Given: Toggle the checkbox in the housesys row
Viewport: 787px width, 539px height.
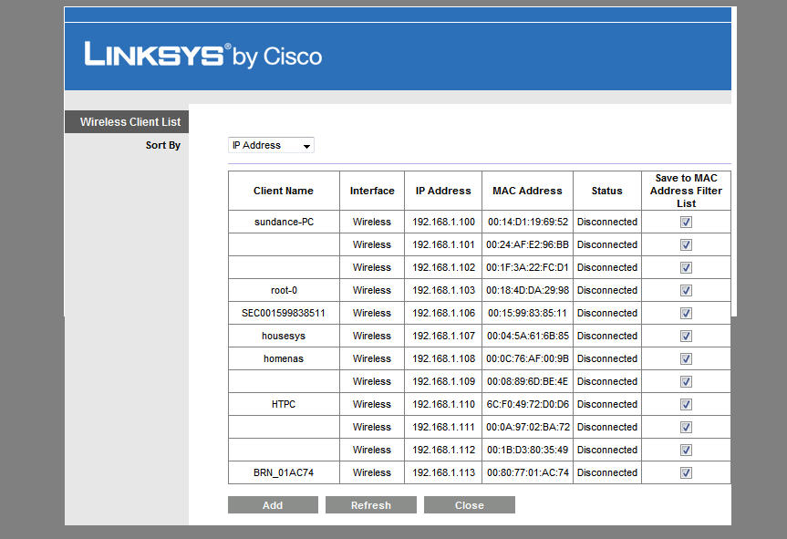Looking at the screenshot, I should pyautogui.click(x=686, y=336).
